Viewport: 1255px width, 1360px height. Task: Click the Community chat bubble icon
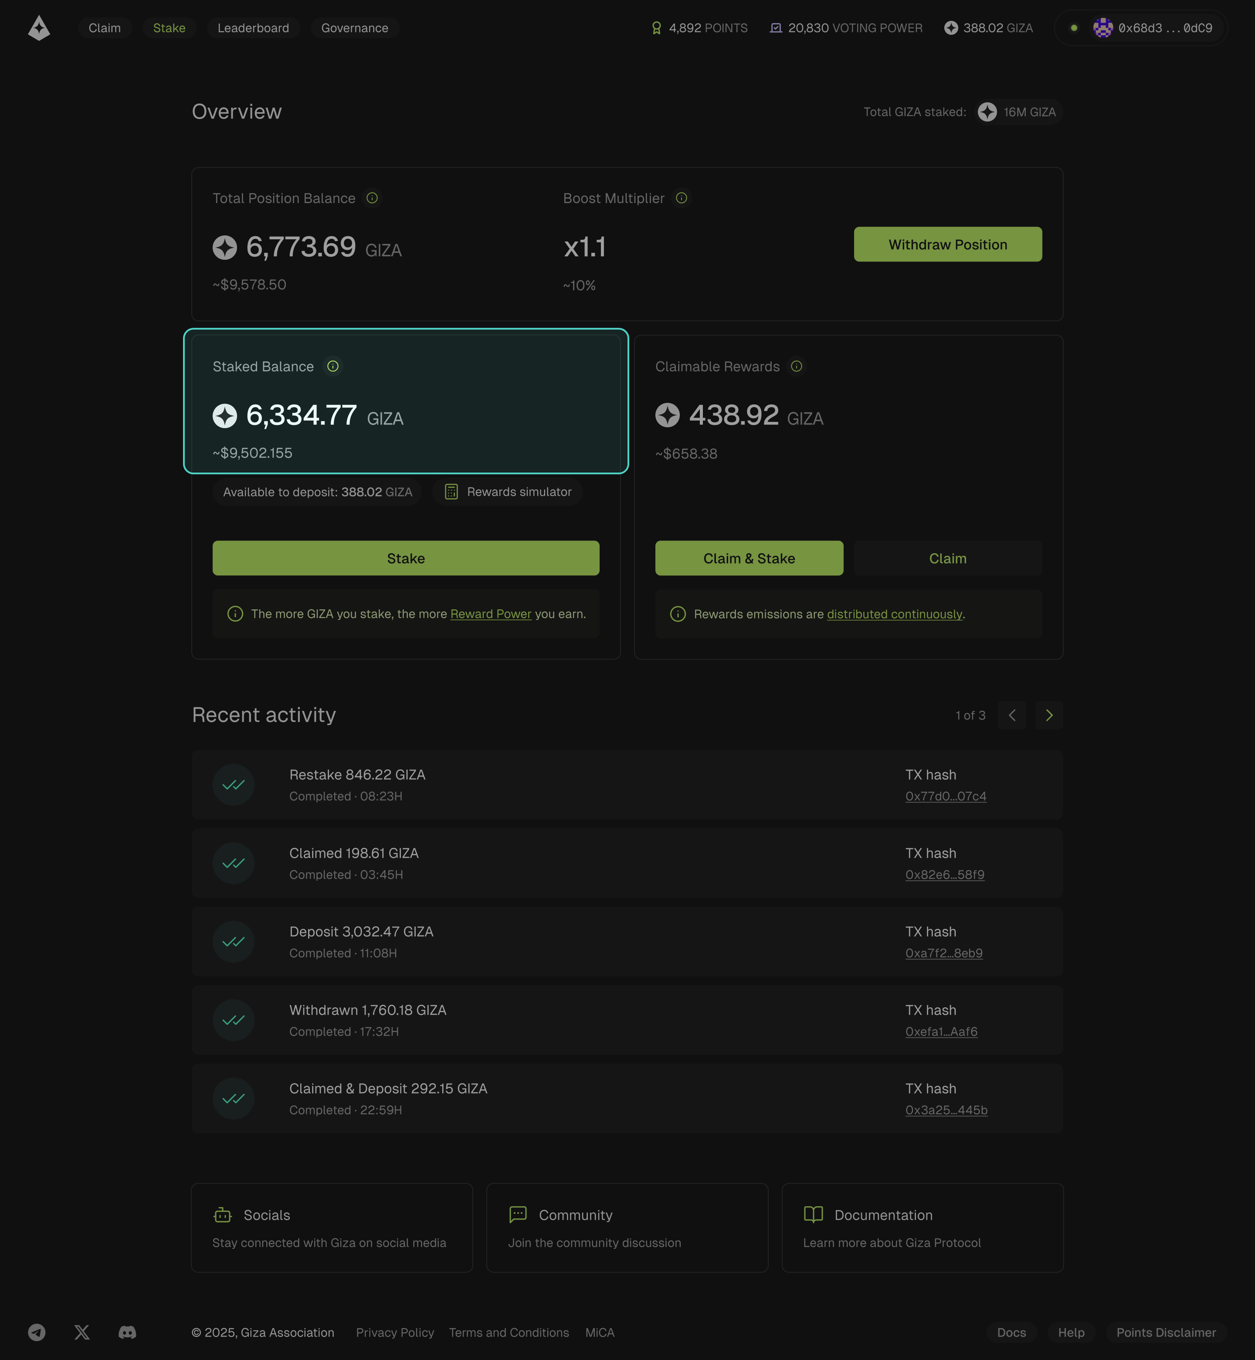tap(518, 1214)
